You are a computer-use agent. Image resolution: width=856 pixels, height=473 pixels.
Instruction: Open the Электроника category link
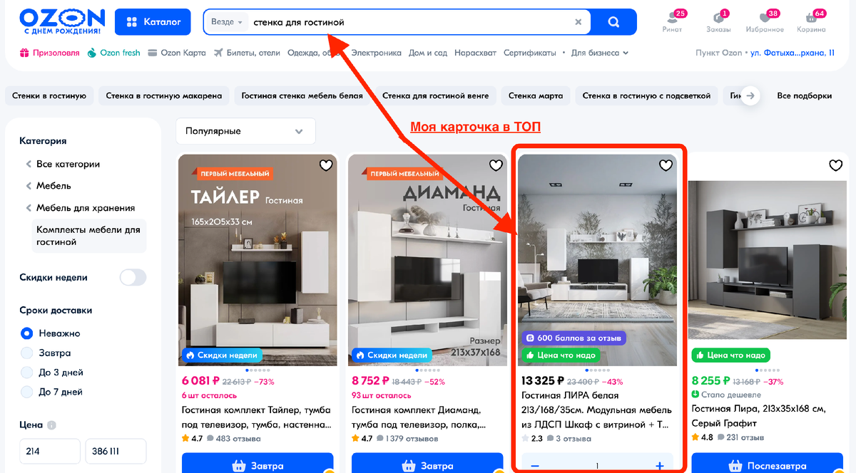click(377, 53)
